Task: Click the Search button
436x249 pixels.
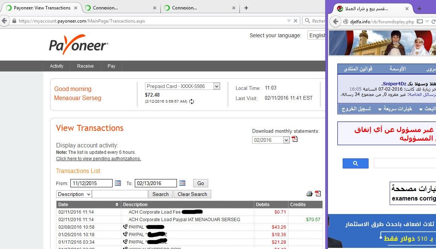Action: coord(160,194)
